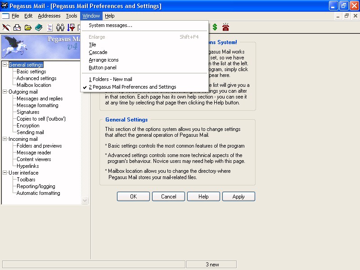Choose Button panel menu entry

tap(144, 67)
